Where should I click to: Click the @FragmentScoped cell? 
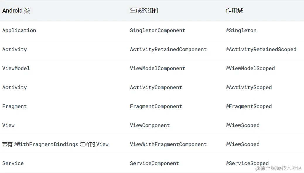click(248, 106)
